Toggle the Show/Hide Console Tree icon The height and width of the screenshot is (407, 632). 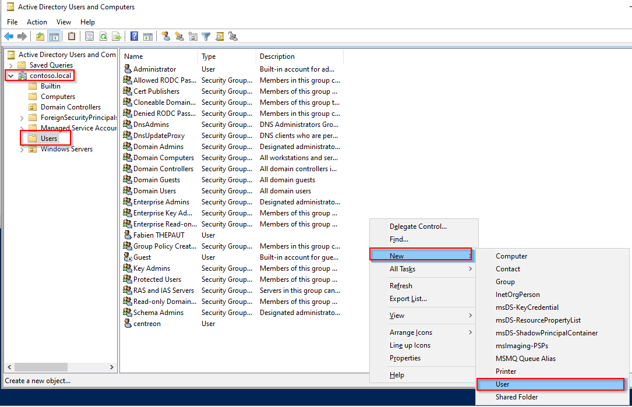click(54, 37)
